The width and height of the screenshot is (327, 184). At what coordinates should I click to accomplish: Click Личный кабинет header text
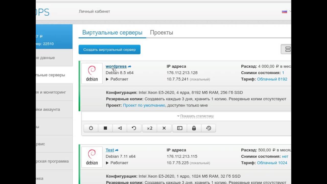pyautogui.click(x=94, y=11)
